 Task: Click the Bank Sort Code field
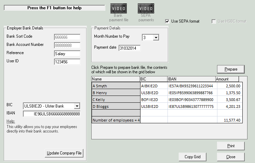(67, 37)
